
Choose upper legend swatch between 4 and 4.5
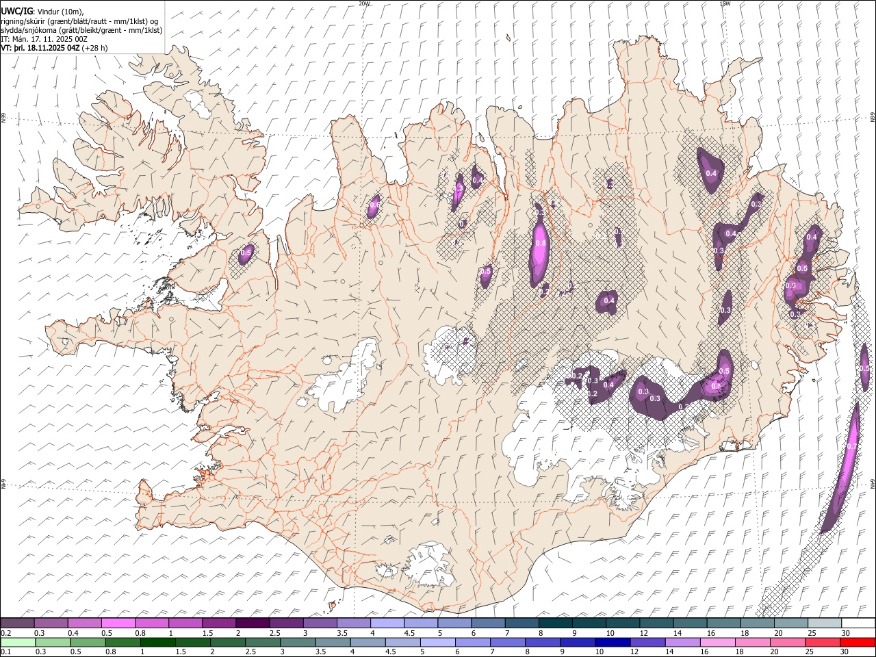[x=387, y=623]
